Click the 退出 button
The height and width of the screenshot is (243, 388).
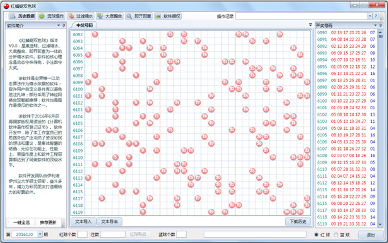[371, 235]
